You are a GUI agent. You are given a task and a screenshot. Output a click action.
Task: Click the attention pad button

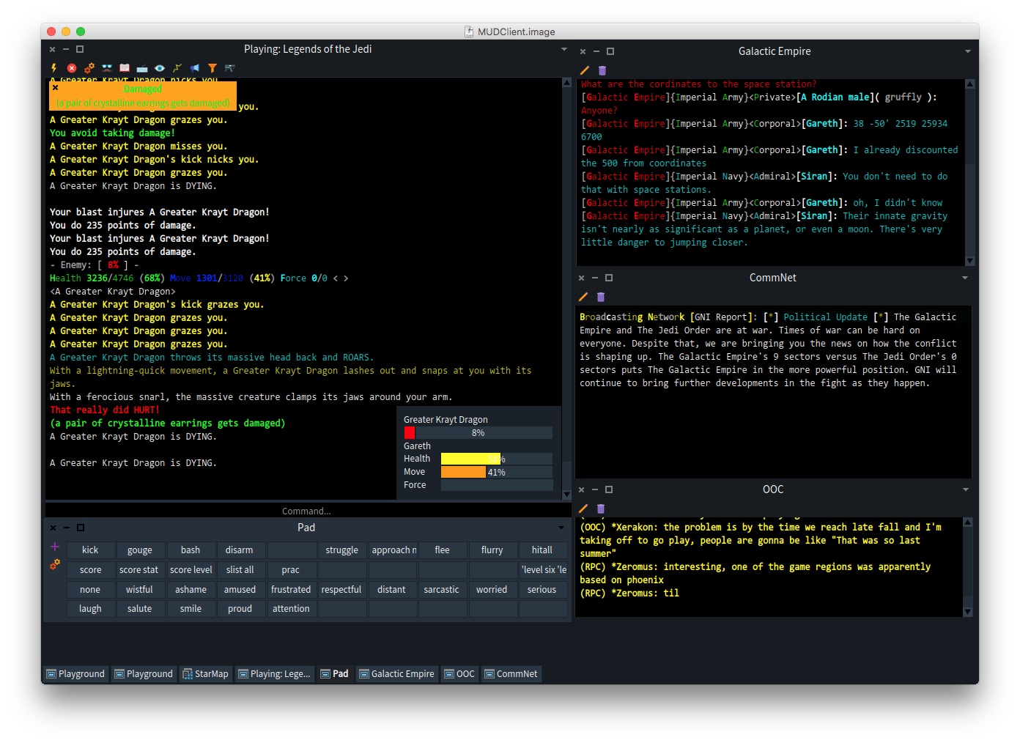(291, 609)
